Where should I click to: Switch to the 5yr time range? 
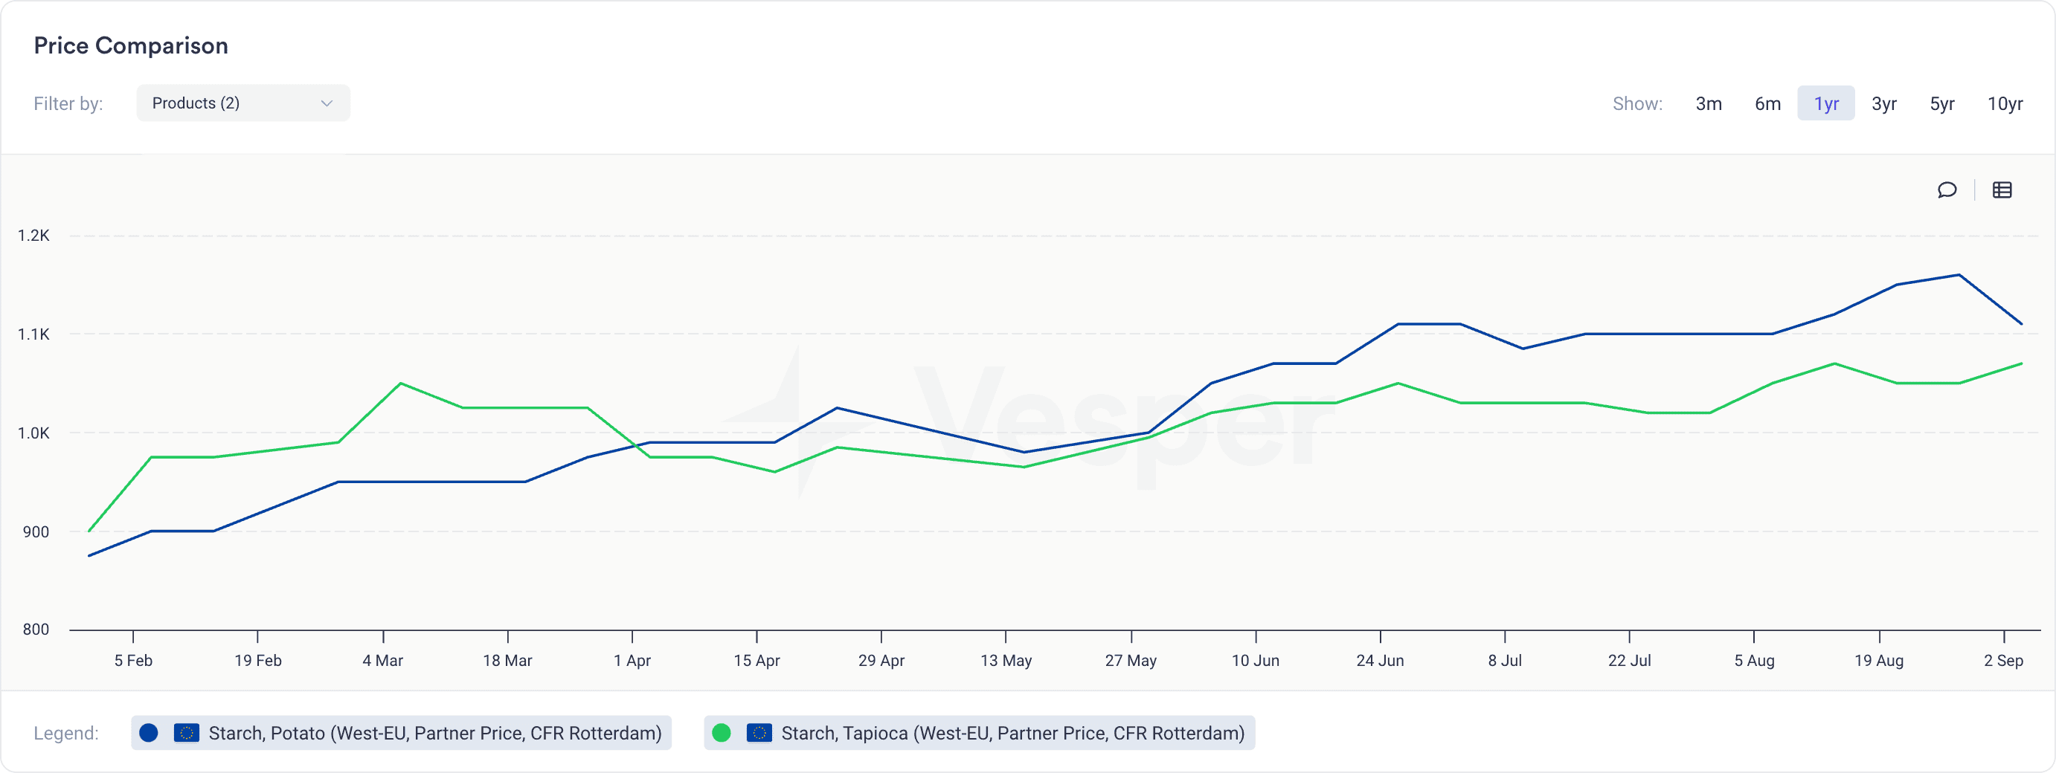(1942, 104)
